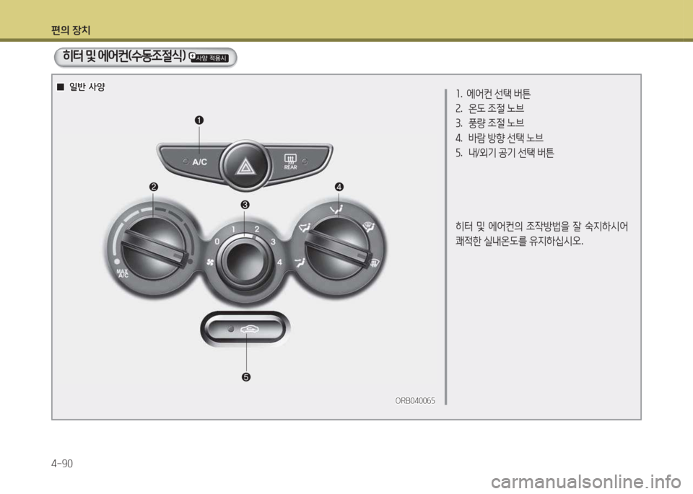Click the paragraph starting '히터 및 에어컨의 조작방법을'
This screenshot has height=494, width=693.
coord(541,234)
